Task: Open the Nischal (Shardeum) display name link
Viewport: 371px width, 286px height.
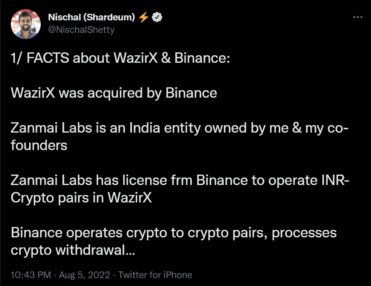Action: (92, 17)
